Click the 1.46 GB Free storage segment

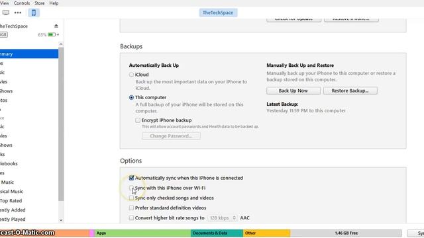[x=346, y=233]
